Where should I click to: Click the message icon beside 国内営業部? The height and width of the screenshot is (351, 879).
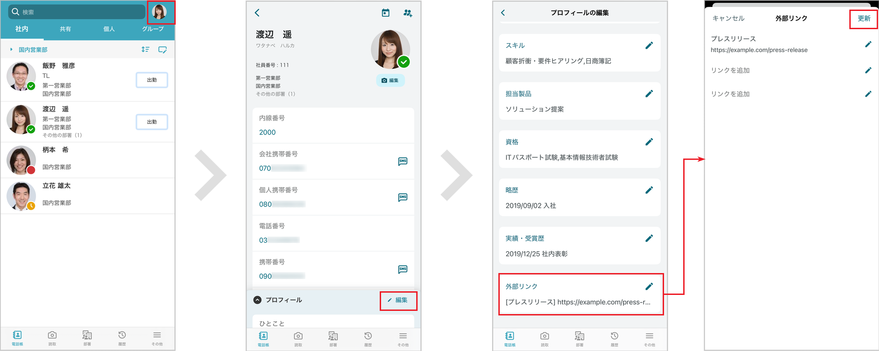click(x=162, y=49)
